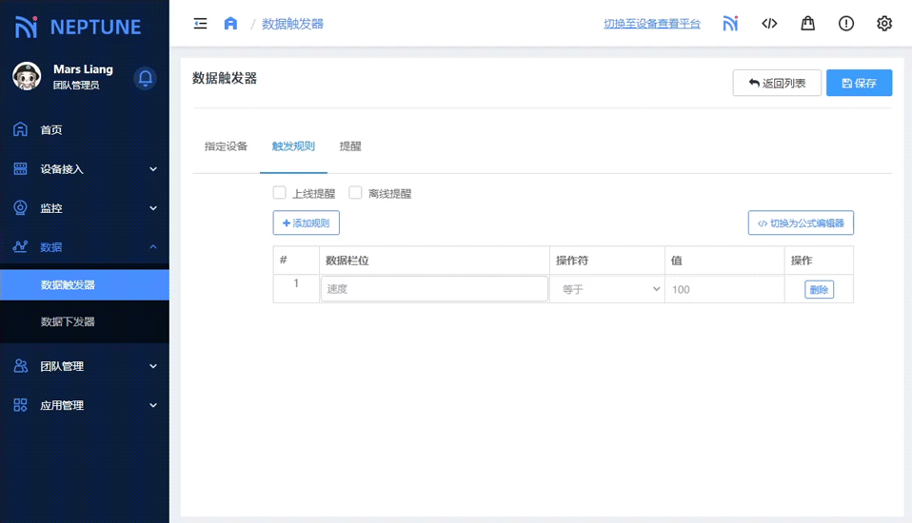
Task: Switch to the 指定设备 tab
Action: pos(226,146)
